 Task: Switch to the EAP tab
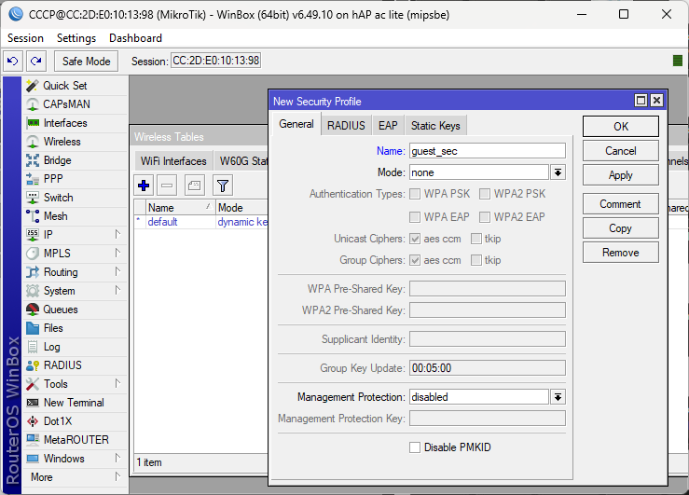click(388, 126)
